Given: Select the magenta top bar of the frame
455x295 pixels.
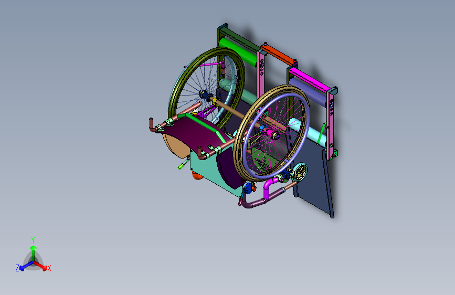Looking at the screenshot, I should [x=309, y=80].
